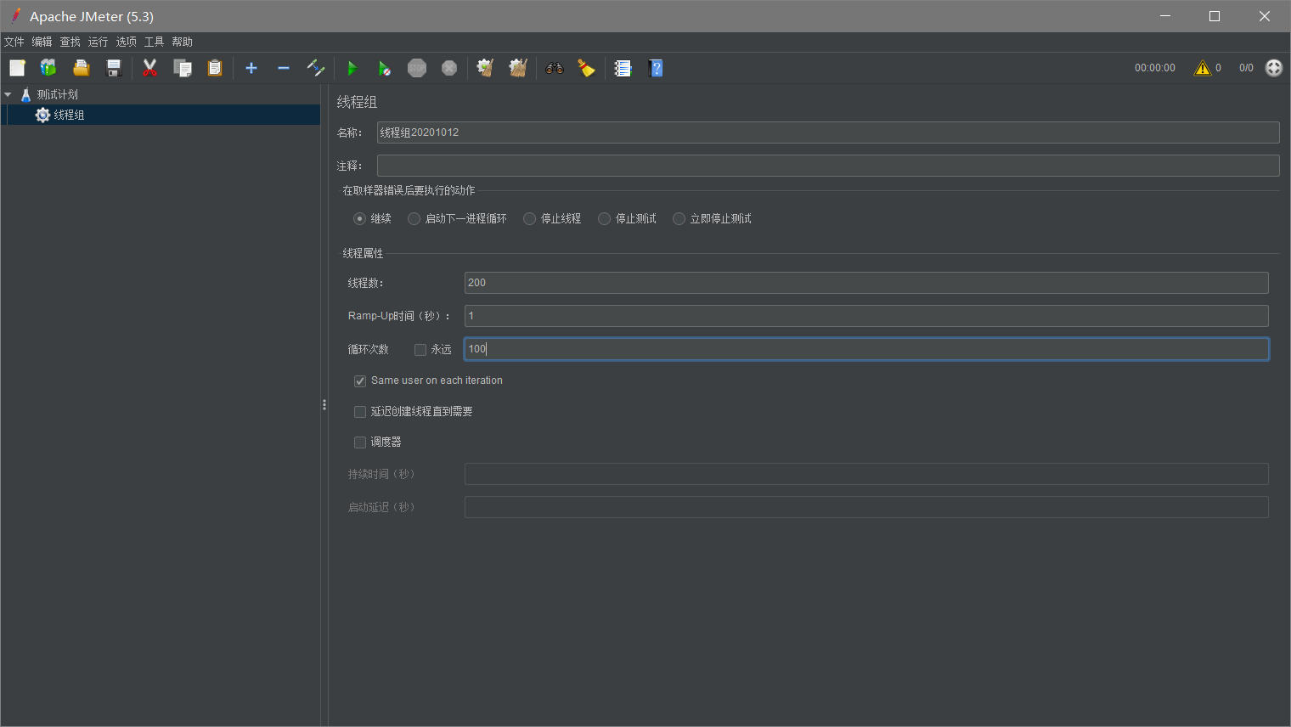The height and width of the screenshot is (727, 1291).
Task: Click the 启动延迟（秒）input field
Action: click(x=866, y=507)
